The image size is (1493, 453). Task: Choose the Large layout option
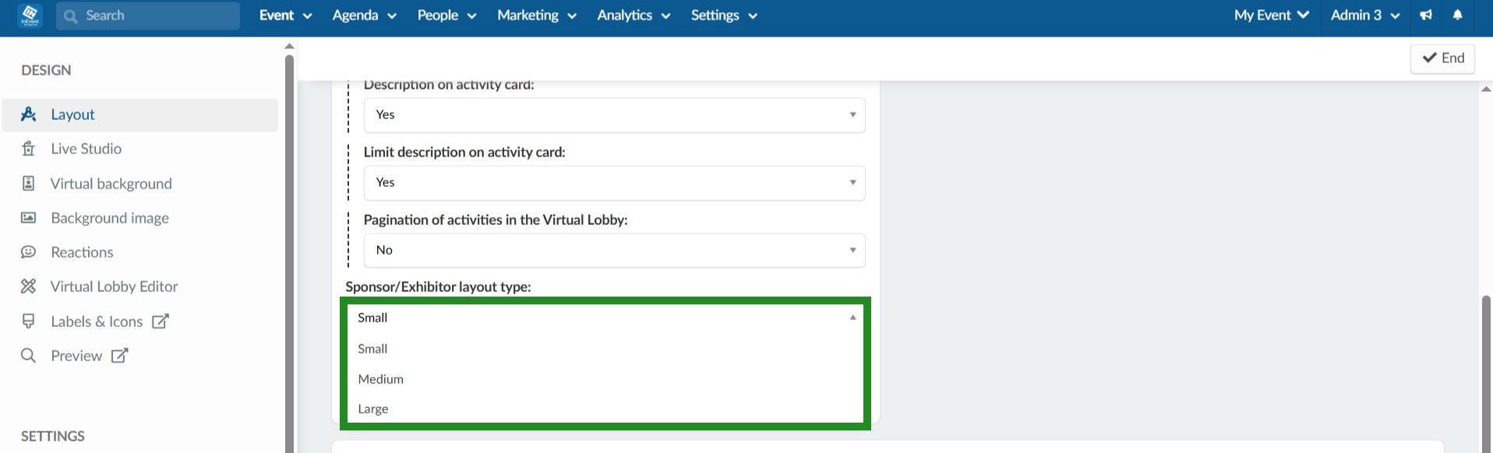[x=605, y=409]
